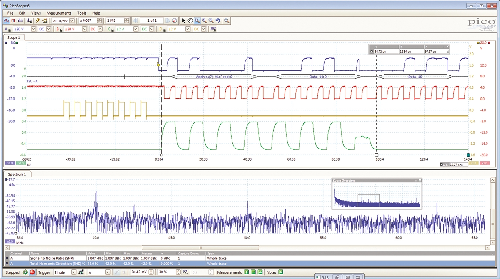
Task: Open Channel C ±2 V range dropdown
Action: (136, 29)
